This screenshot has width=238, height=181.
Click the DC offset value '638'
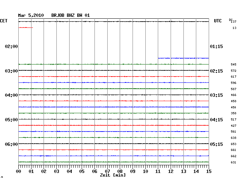tap(234, 138)
